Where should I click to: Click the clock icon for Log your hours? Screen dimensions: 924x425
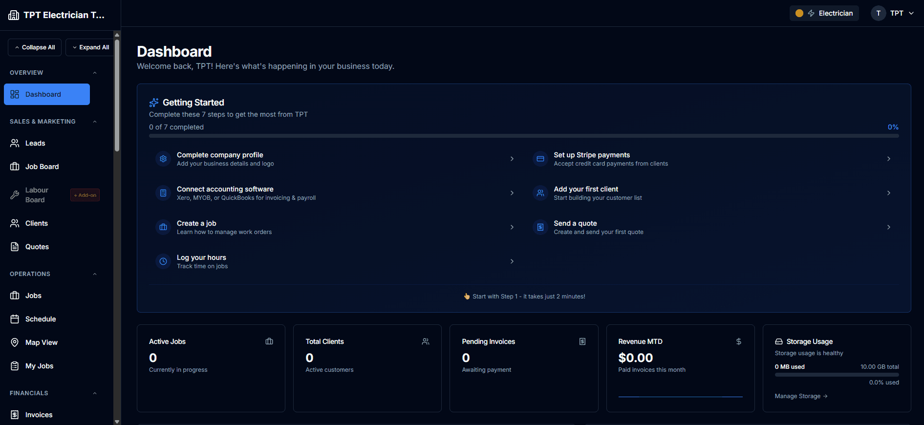163,261
